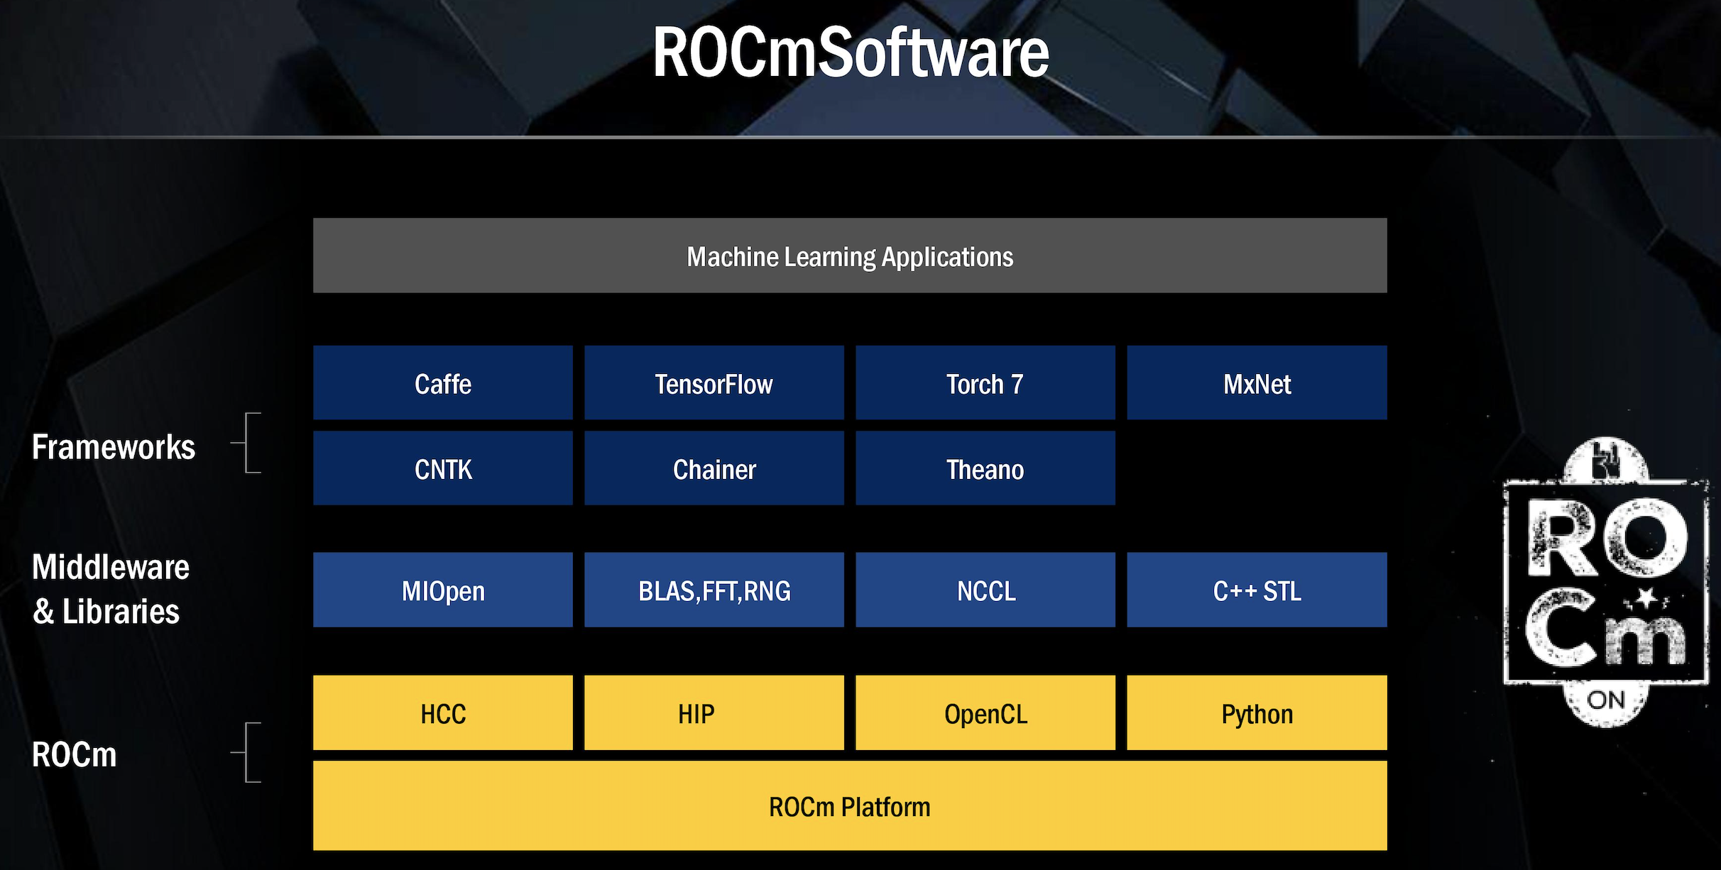Select the Torch 7 block
Viewport: 1721px width, 870px height.
pos(985,383)
